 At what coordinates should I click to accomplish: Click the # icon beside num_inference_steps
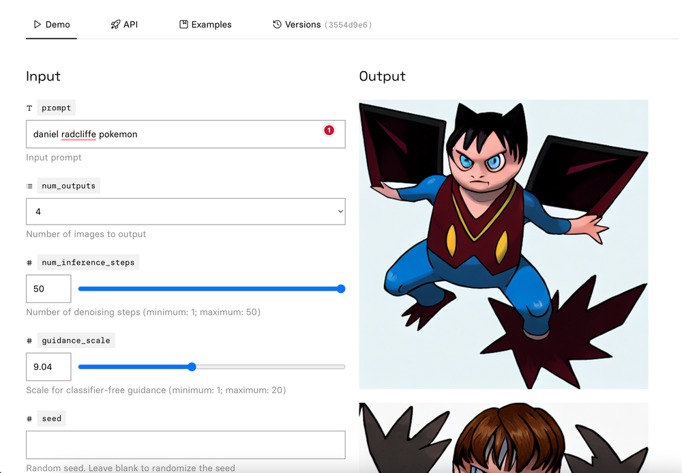(x=30, y=262)
